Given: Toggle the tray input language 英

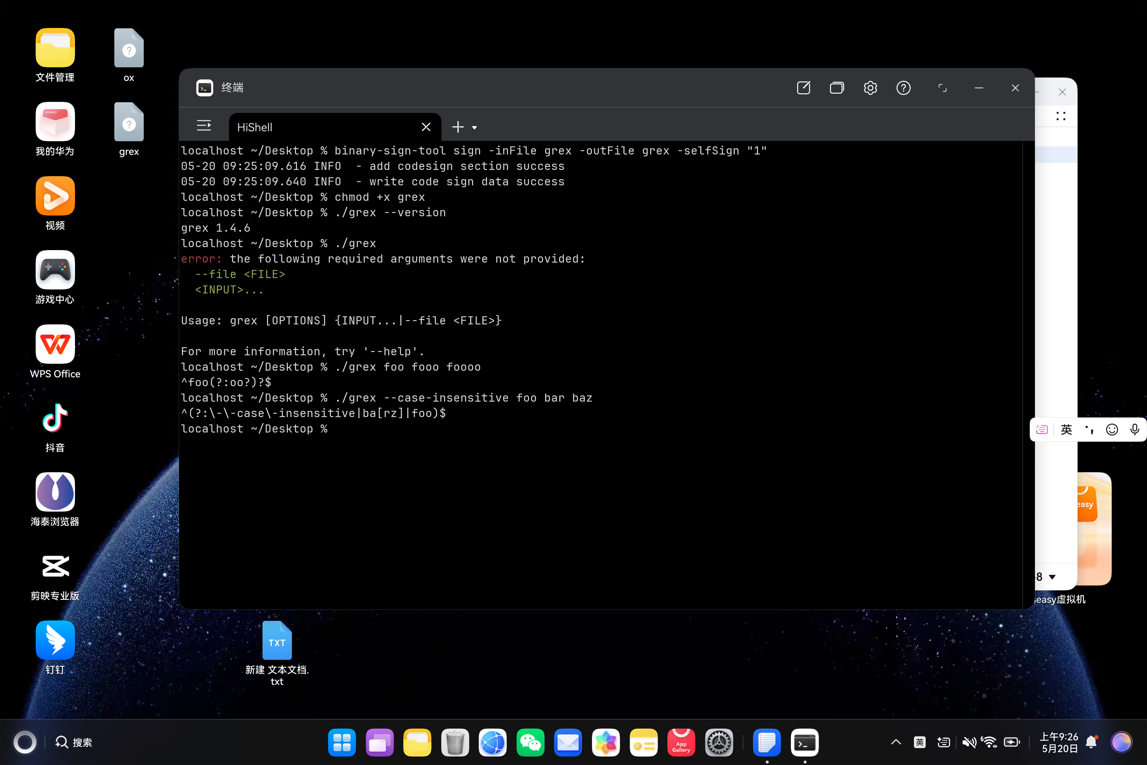Looking at the screenshot, I should point(920,742).
